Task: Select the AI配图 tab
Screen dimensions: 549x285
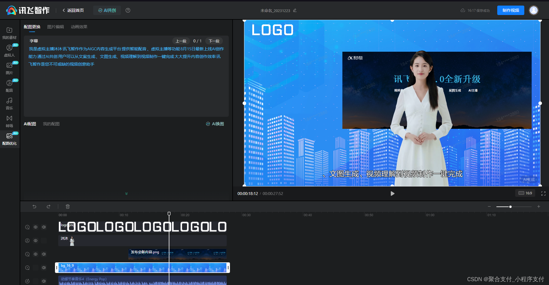Action: [x=30, y=124]
